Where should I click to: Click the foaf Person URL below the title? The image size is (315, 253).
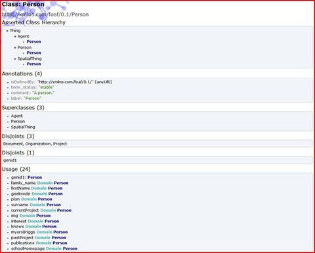[x=45, y=14]
